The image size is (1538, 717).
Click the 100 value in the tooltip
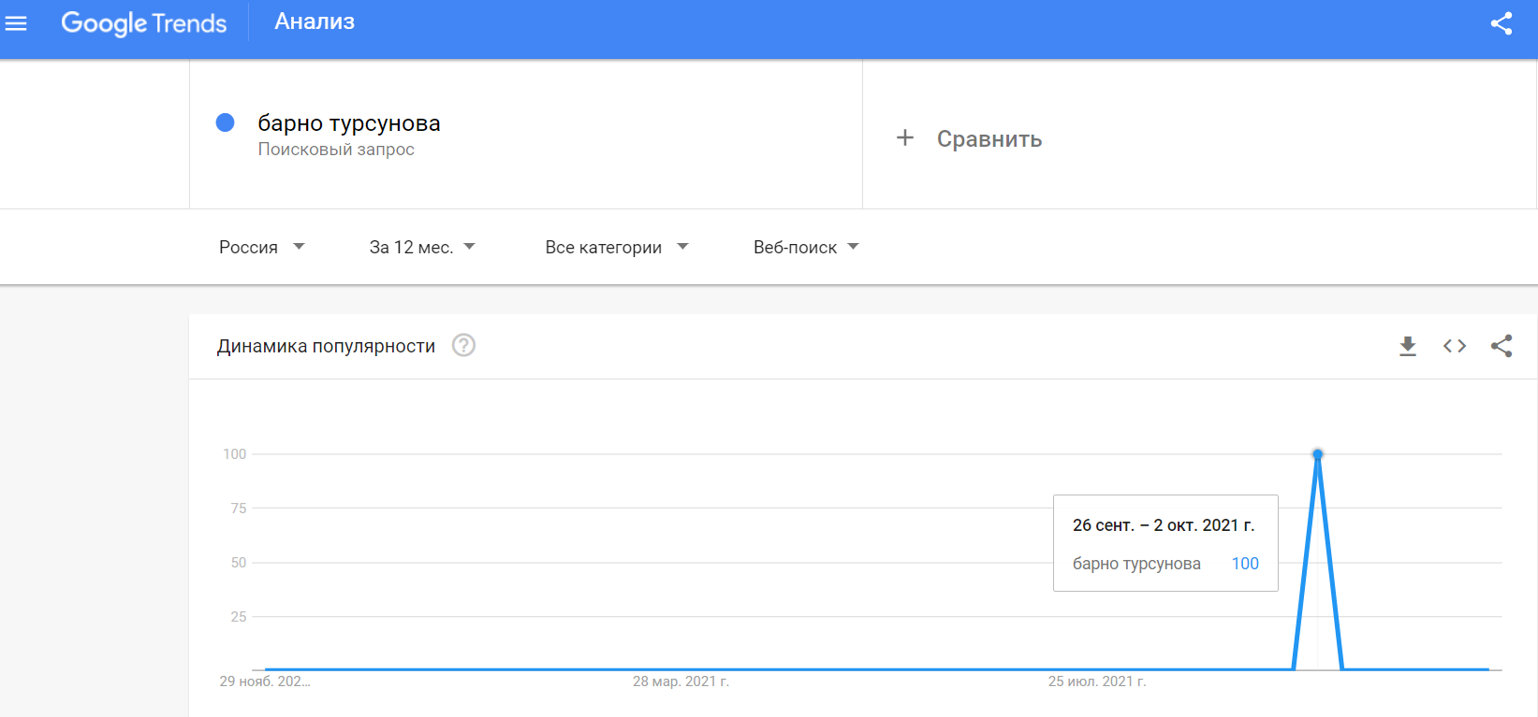[1245, 563]
